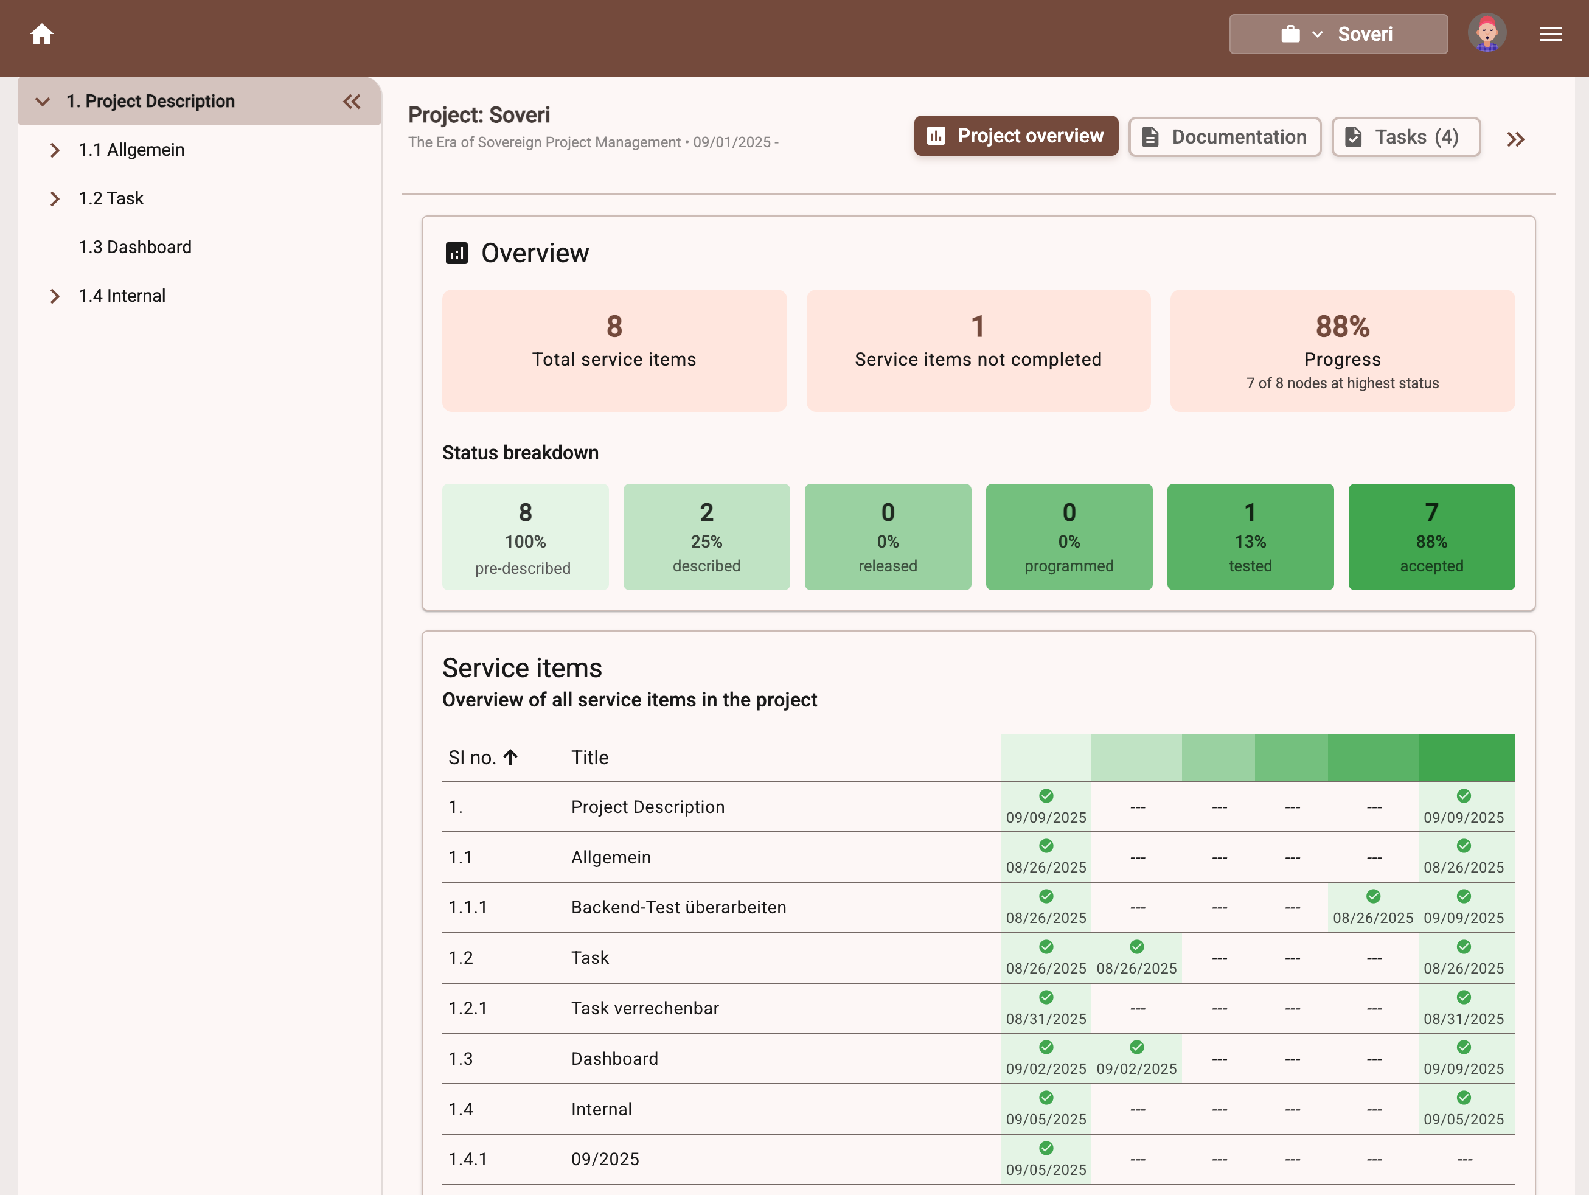
Task: Open the hamburger menu icon
Action: coord(1550,34)
